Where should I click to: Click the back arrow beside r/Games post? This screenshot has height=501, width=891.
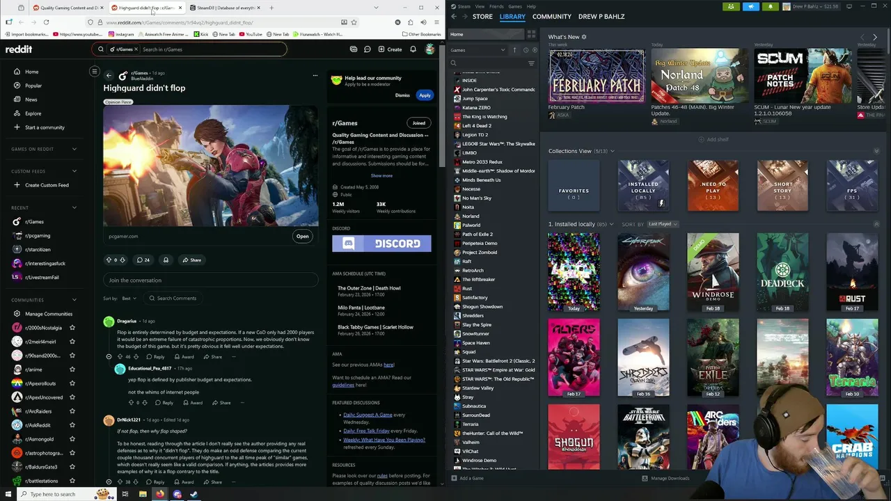[x=109, y=75]
